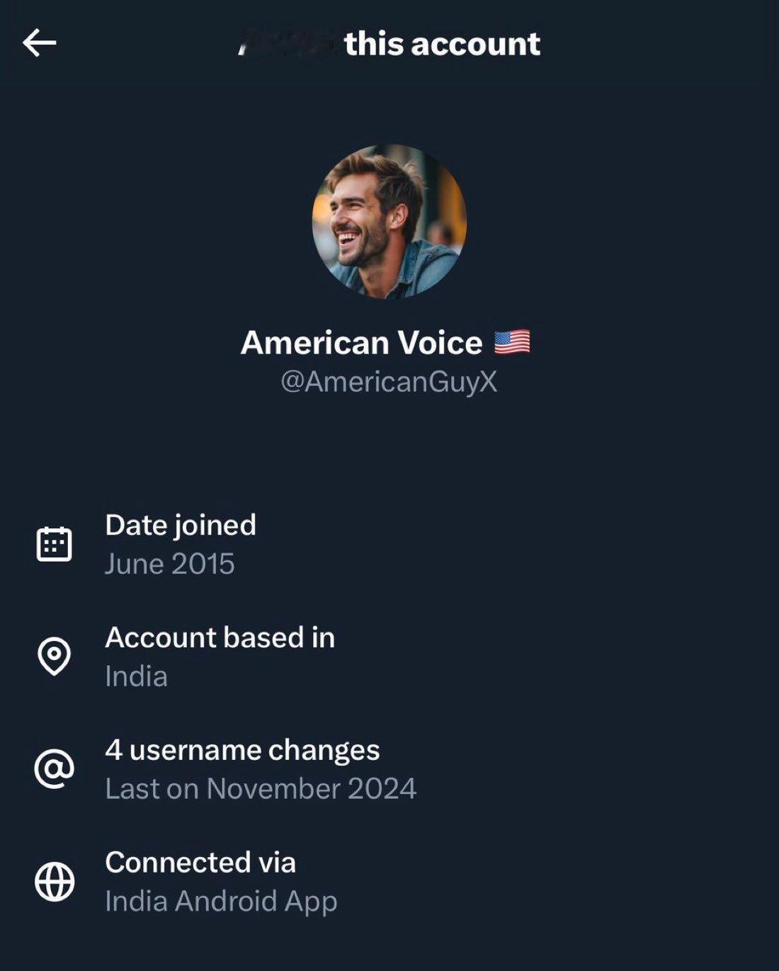Viewport: 779px width, 971px height.
Task: Click the blurred word in the header
Action: tap(286, 44)
